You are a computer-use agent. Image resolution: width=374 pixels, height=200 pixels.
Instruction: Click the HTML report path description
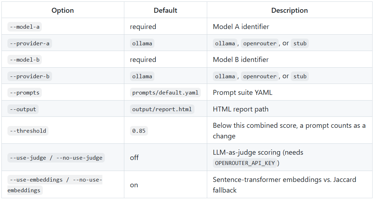[x=241, y=109]
